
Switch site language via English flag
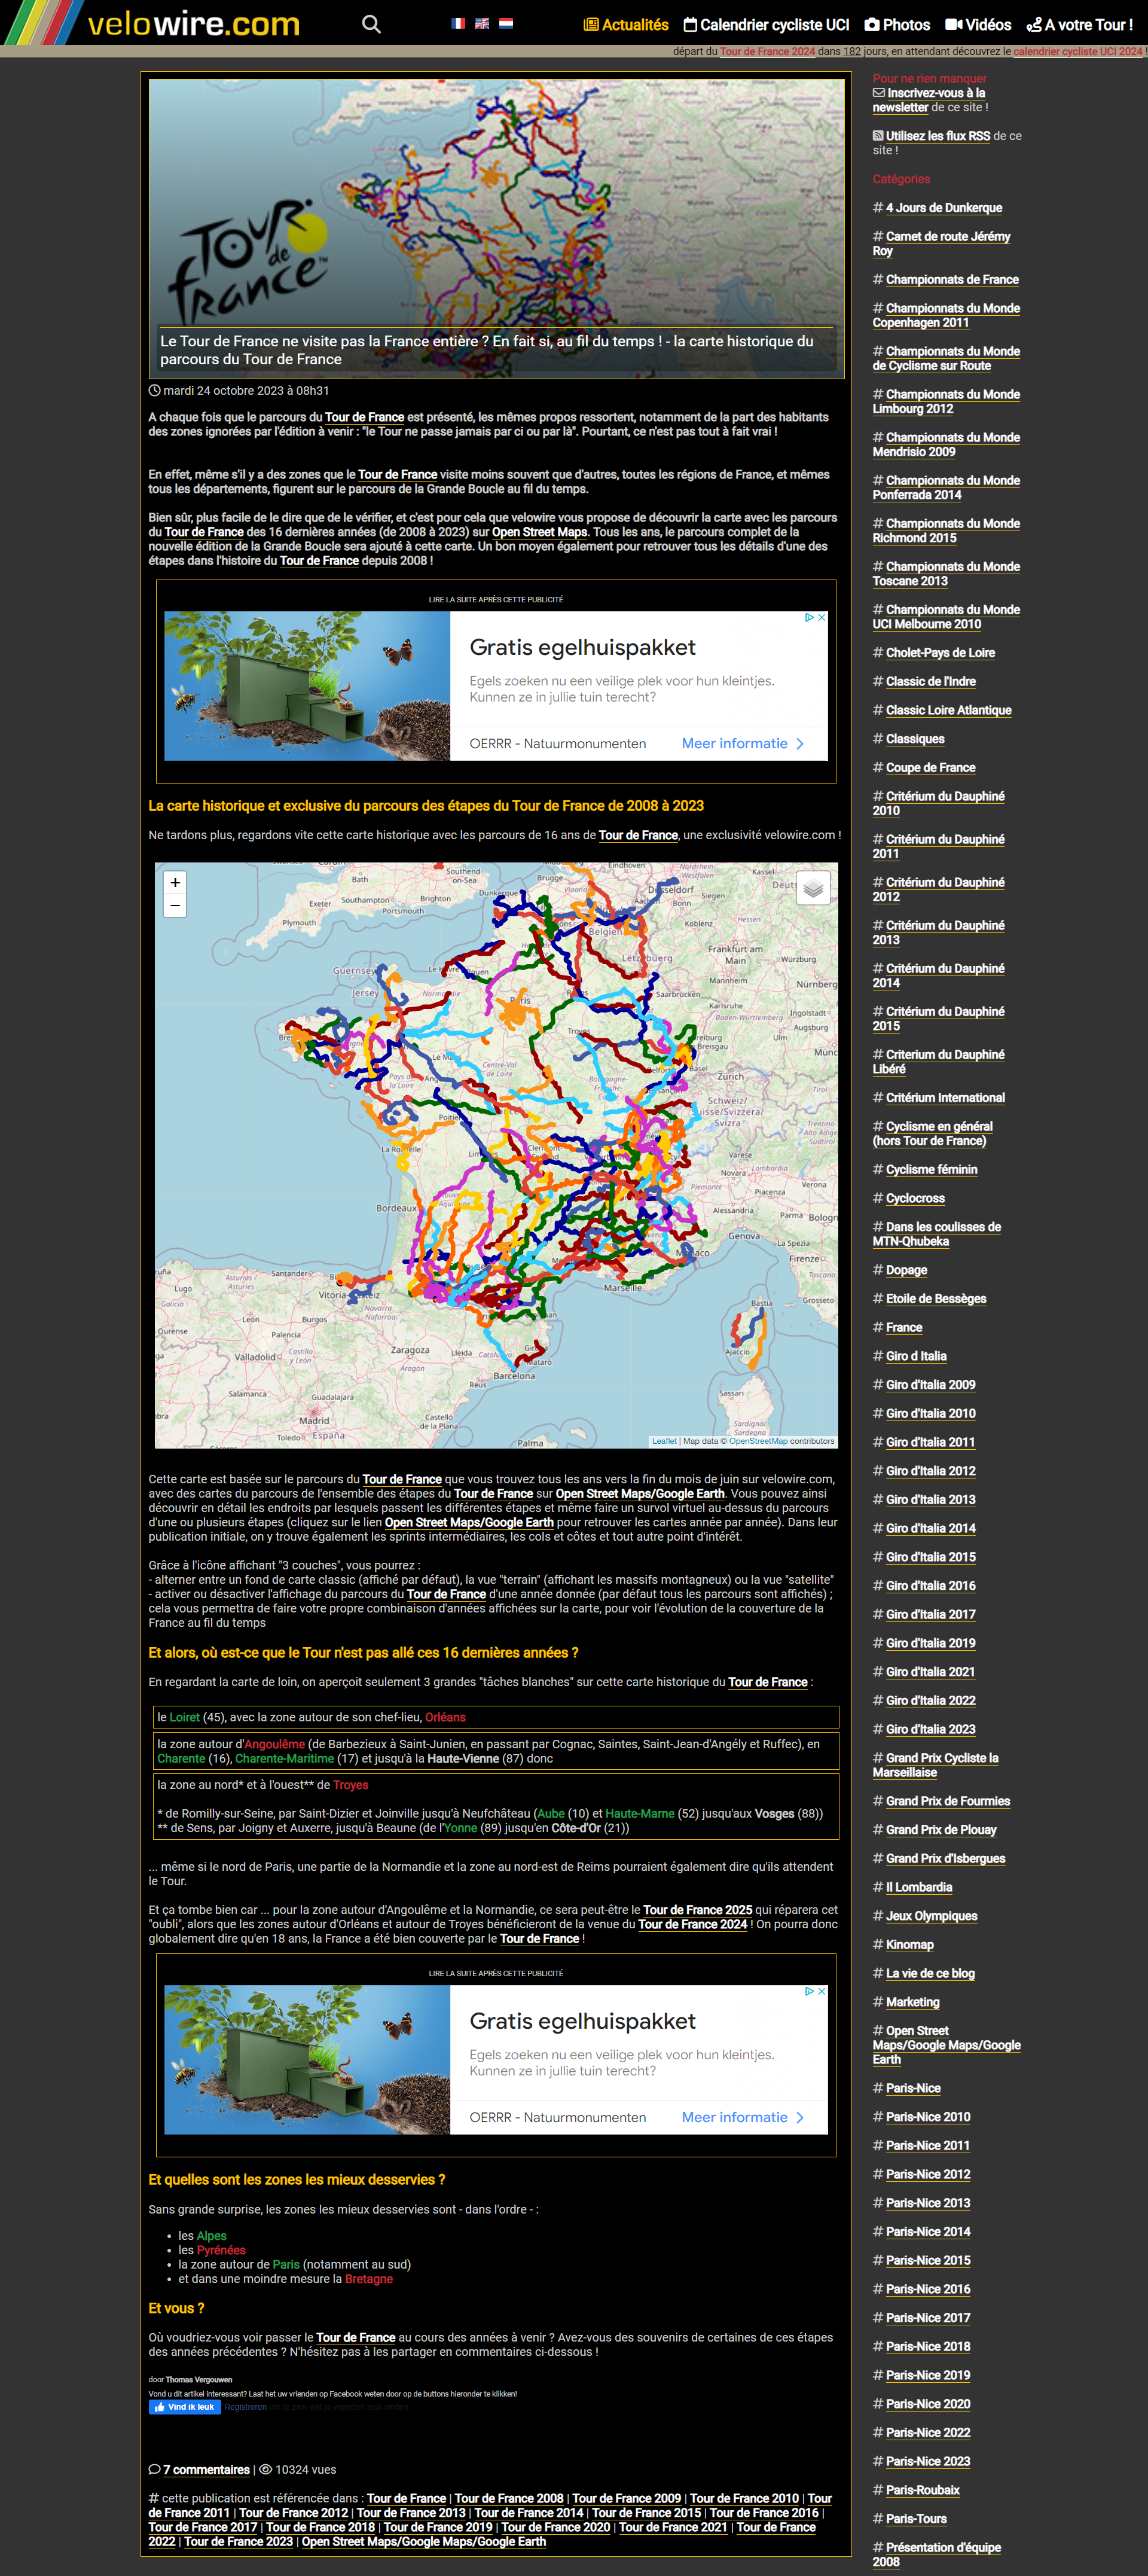482,23
